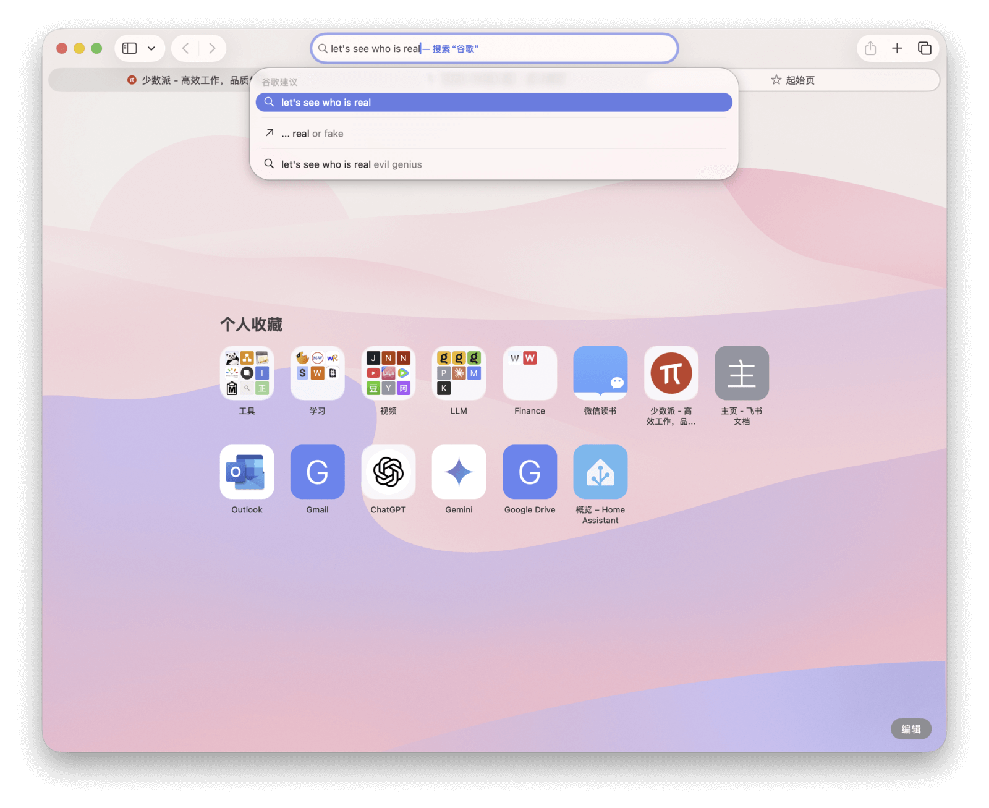989x808 pixels.
Task: Go forward with the forward arrow
Action: pyautogui.click(x=212, y=48)
